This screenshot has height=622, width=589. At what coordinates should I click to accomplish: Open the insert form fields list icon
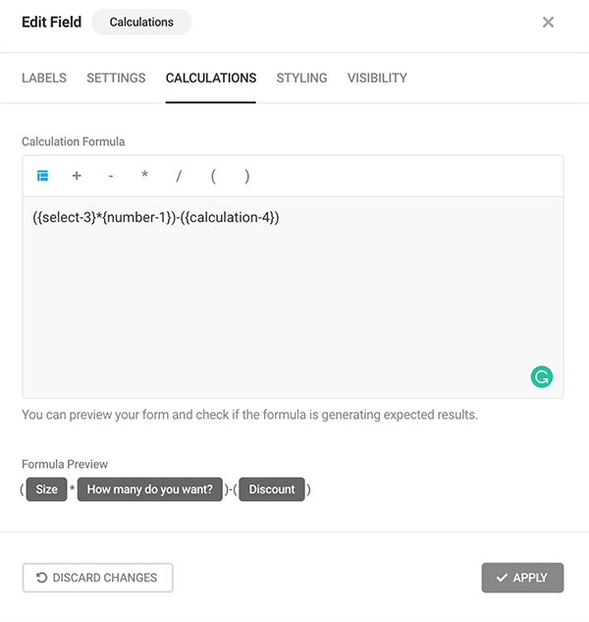tap(43, 176)
